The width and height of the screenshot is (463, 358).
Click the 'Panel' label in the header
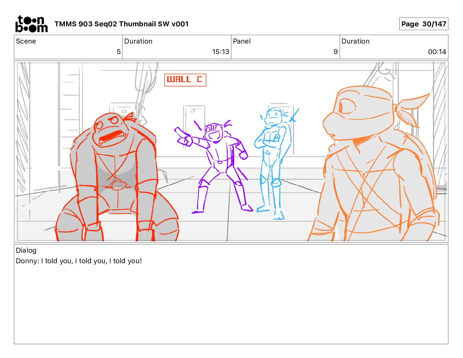point(242,41)
